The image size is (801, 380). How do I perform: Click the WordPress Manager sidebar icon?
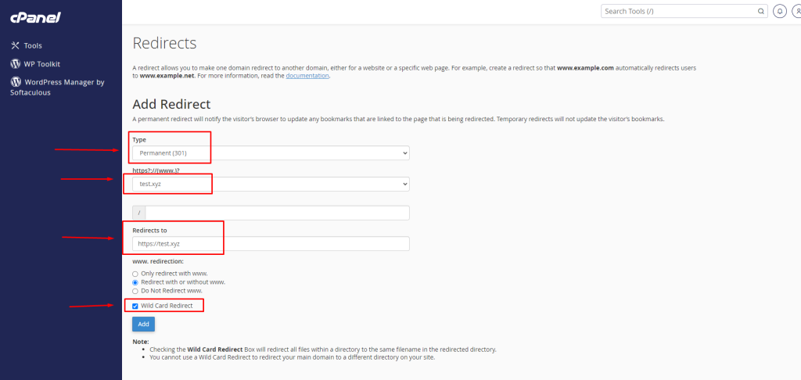click(15, 82)
